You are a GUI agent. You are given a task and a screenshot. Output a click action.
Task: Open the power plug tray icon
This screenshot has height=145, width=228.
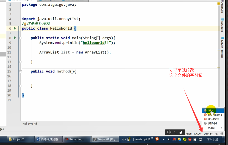click(x=195, y=139)
